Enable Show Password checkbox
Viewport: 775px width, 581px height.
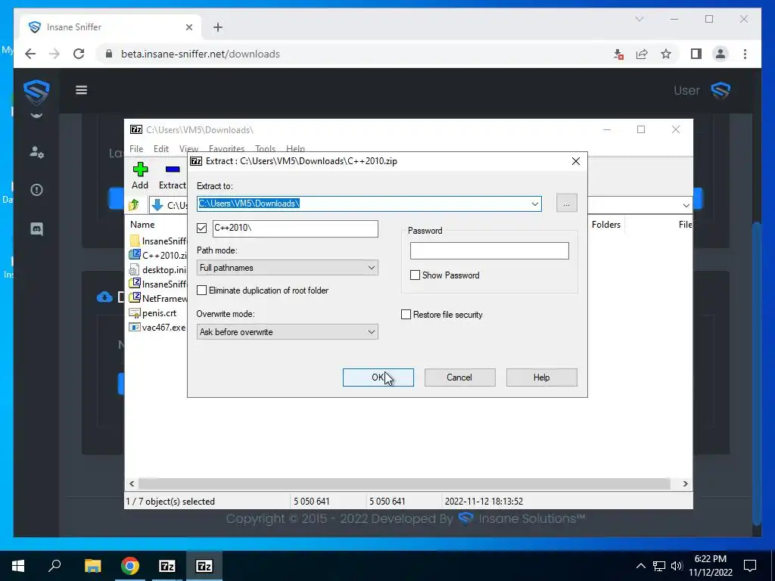pos(416,275)
